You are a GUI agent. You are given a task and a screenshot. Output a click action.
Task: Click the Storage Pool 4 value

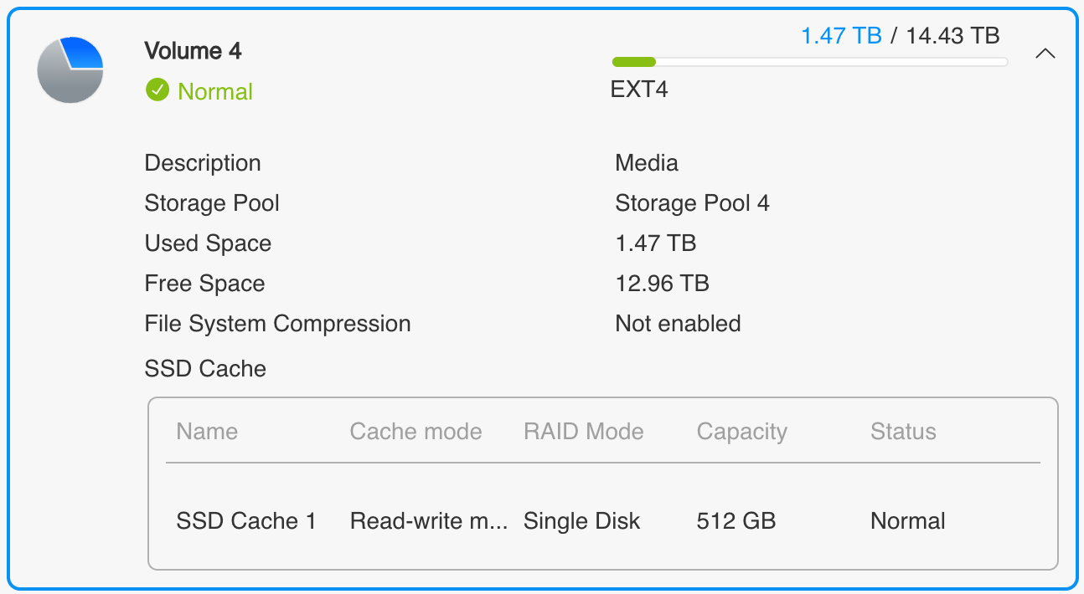[x=692, y=203]
